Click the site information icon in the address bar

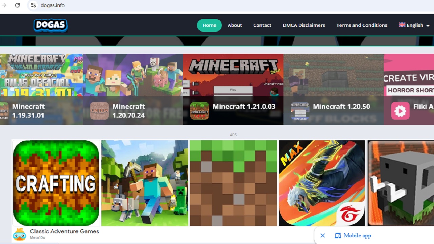tap(33, 5)
